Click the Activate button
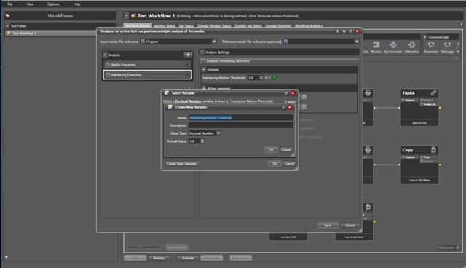The width and height of the screenshot is (466, 268). pos(188,258)
